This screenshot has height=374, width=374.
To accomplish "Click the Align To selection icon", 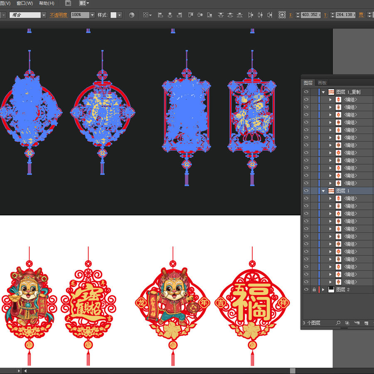I will [147, 15].
